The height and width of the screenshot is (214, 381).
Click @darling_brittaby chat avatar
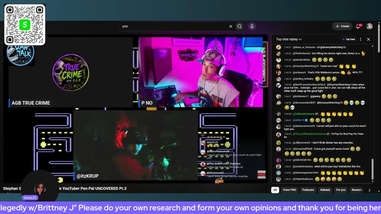(x=279, y=79)
